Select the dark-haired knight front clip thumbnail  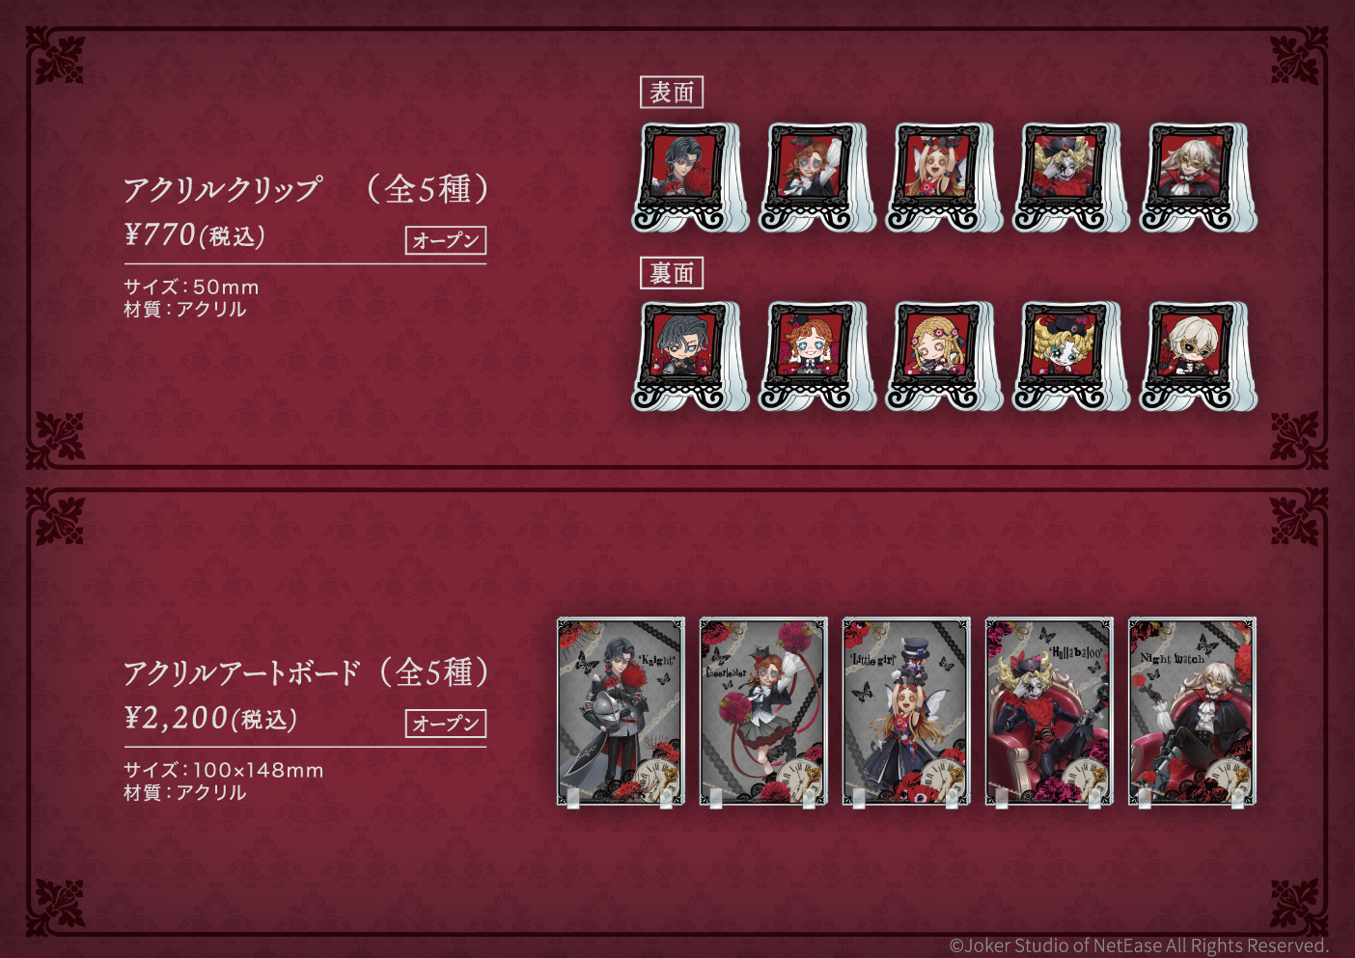click(689, 178)
